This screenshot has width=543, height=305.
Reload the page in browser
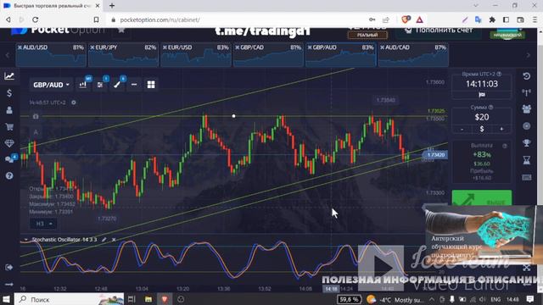(x=36, y=19)
